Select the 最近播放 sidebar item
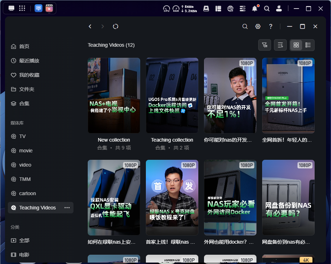Screen dimensions: 331x264 tap(29, 61)
